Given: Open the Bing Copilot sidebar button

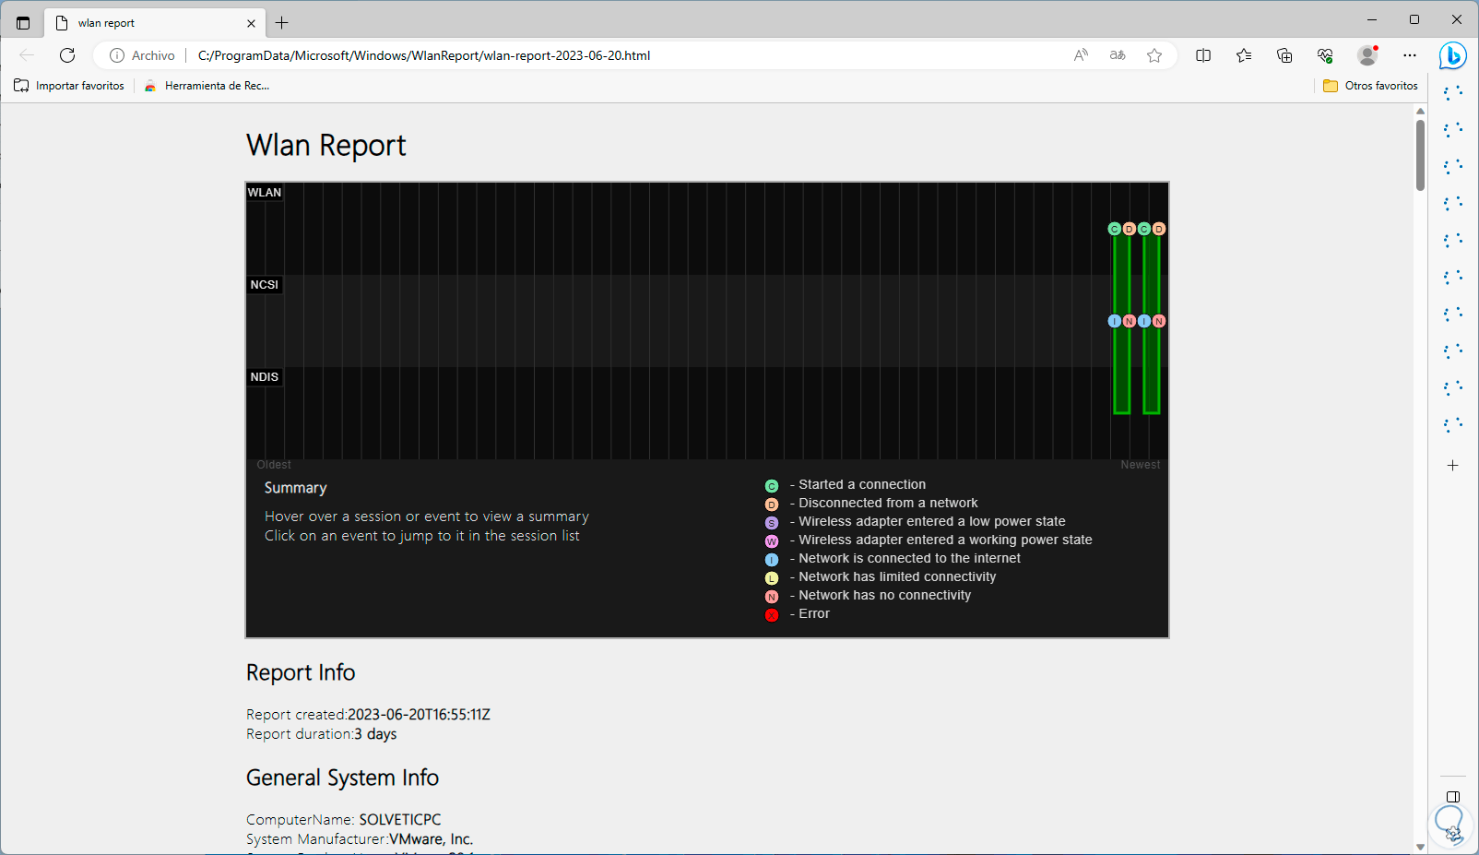Looking at the screenshot, I should 1453,55.
